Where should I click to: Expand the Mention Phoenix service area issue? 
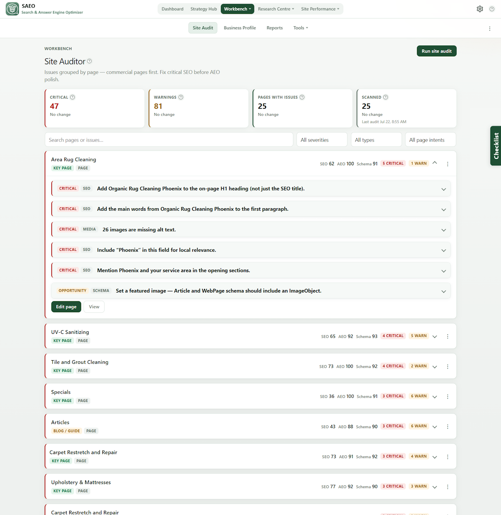point(443,271)
